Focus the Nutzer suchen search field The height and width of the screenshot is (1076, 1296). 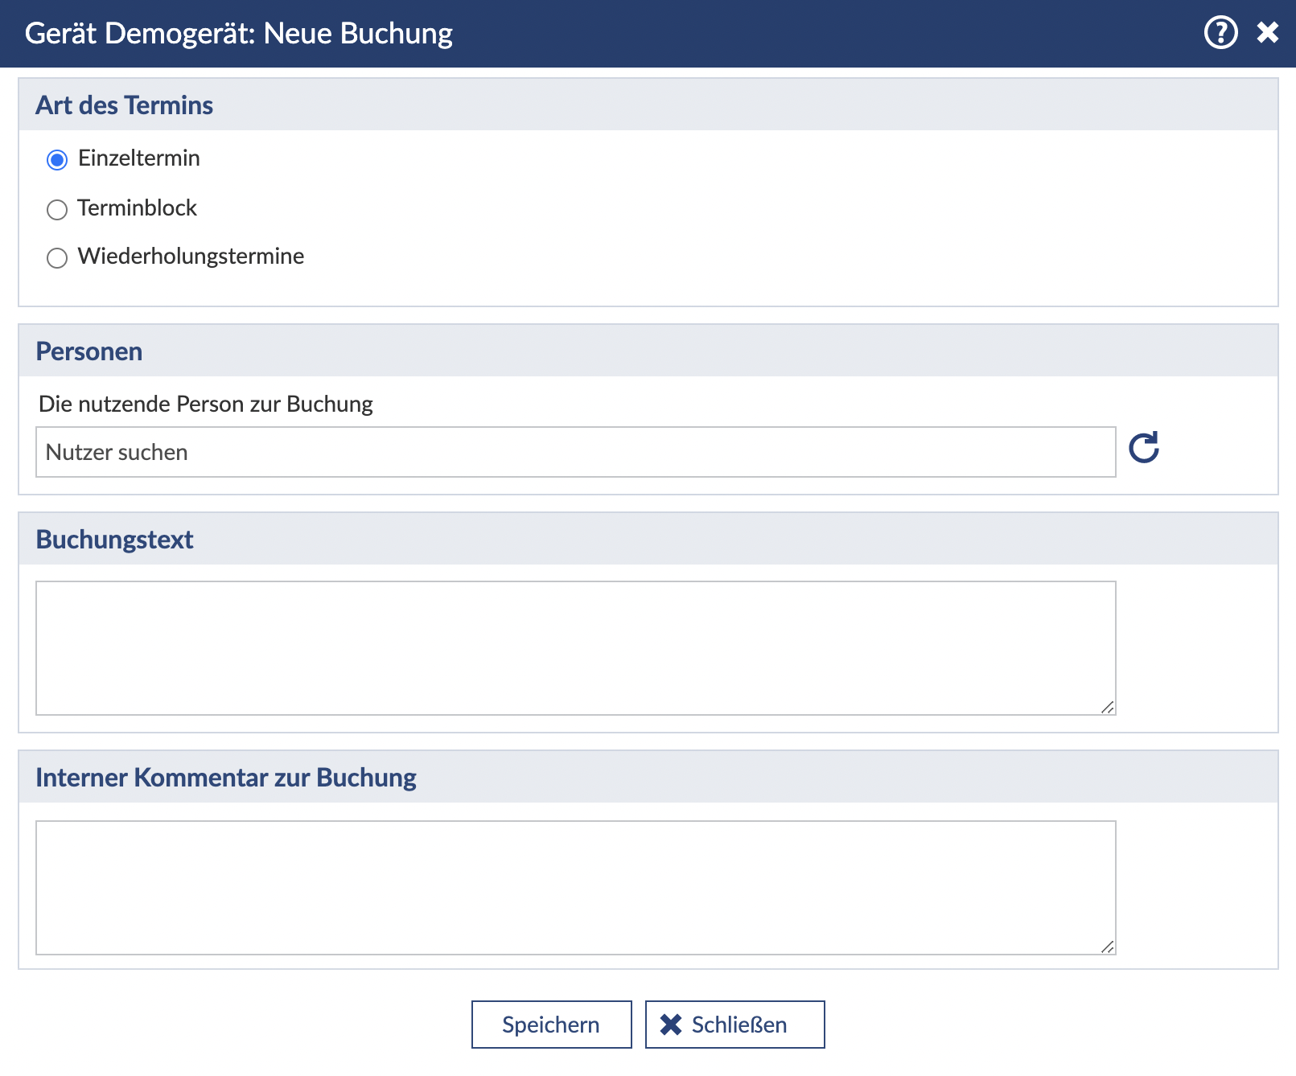(x=575, y=452)
